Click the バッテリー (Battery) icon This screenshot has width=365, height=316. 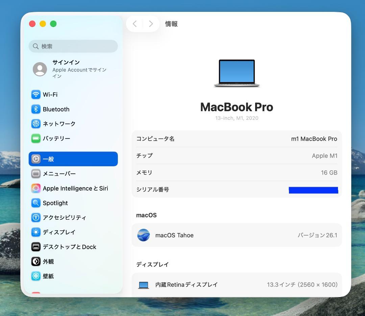coord(35,138)
